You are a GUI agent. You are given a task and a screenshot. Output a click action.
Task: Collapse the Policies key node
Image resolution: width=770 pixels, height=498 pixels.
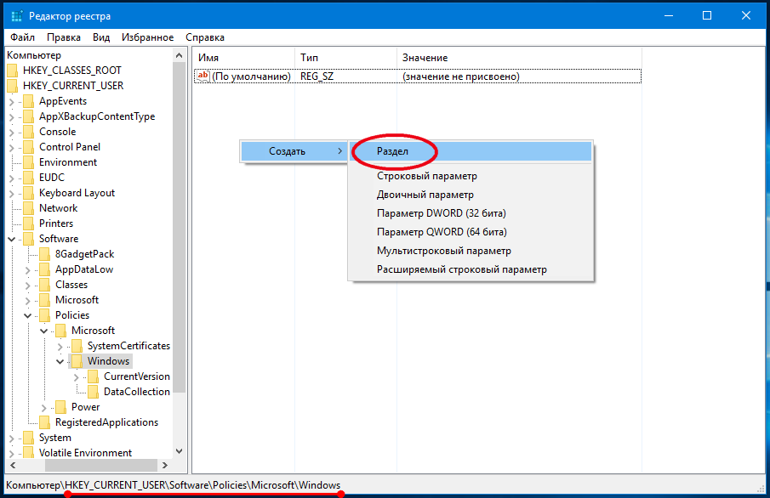click(27, 315)
